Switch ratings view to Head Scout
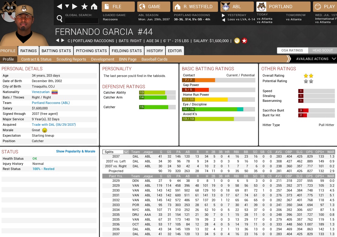Screen dimensions: 337x237 [322, 50]
